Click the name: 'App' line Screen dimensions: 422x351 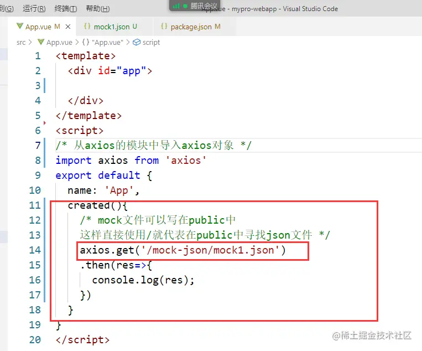pos(103,190)
